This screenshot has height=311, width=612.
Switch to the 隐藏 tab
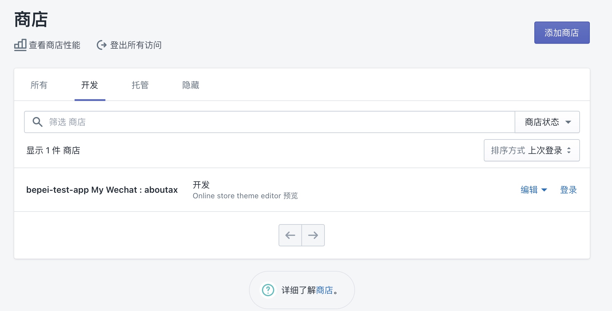191,85
